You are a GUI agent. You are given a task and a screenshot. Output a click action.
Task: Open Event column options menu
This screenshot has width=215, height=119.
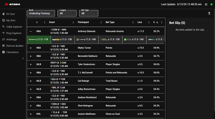pos(73,22)
